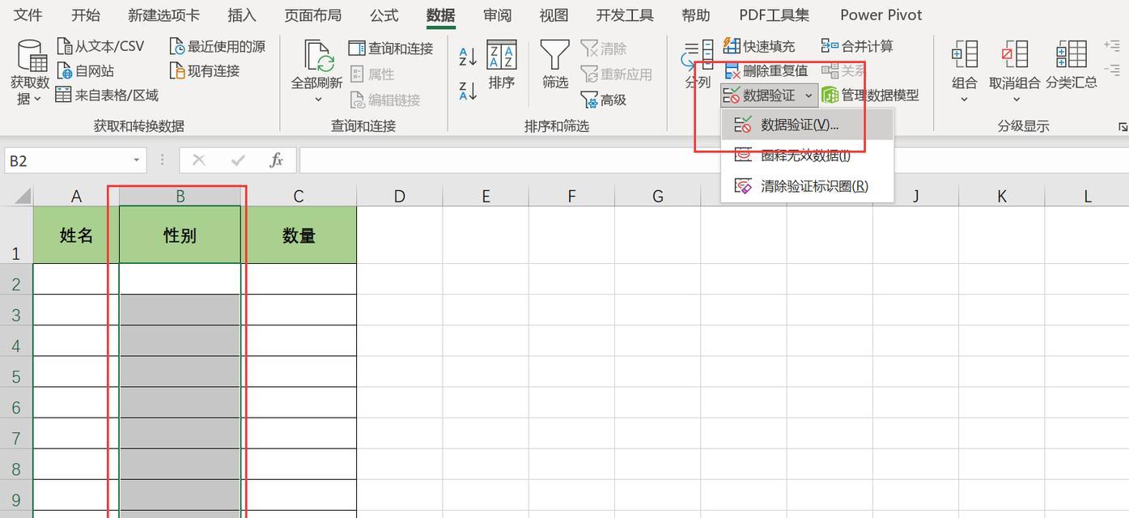The image size is (1129, 518).
Task: Open 管理数据模型
Action: coord(870,95)
